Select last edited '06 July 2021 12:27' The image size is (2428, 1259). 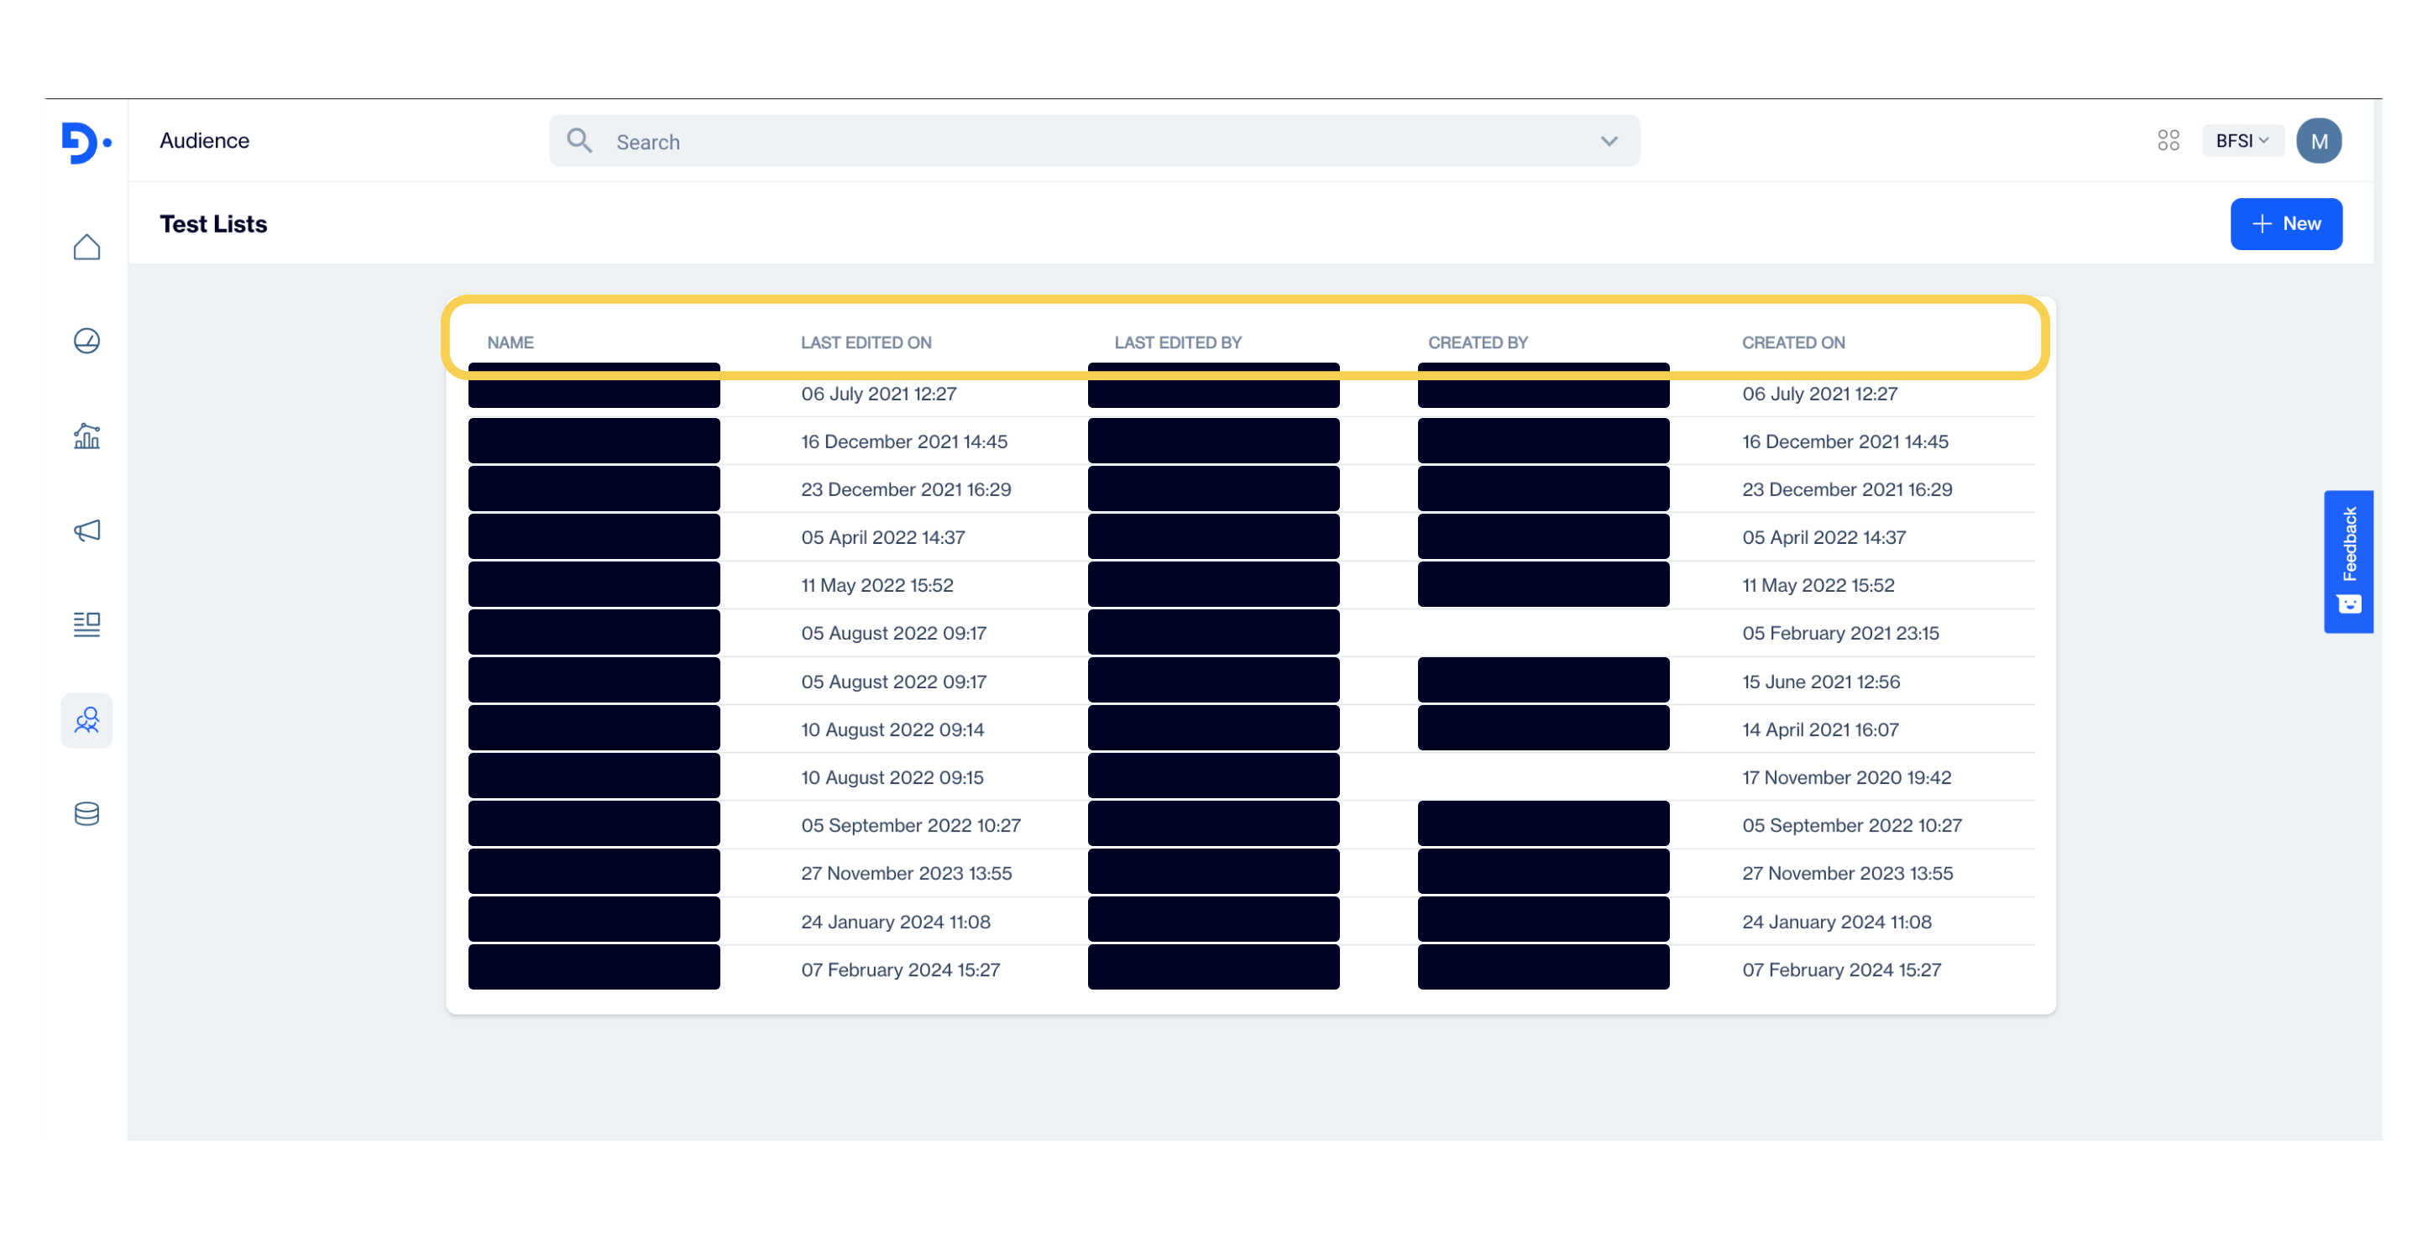(x=878, y=394)
